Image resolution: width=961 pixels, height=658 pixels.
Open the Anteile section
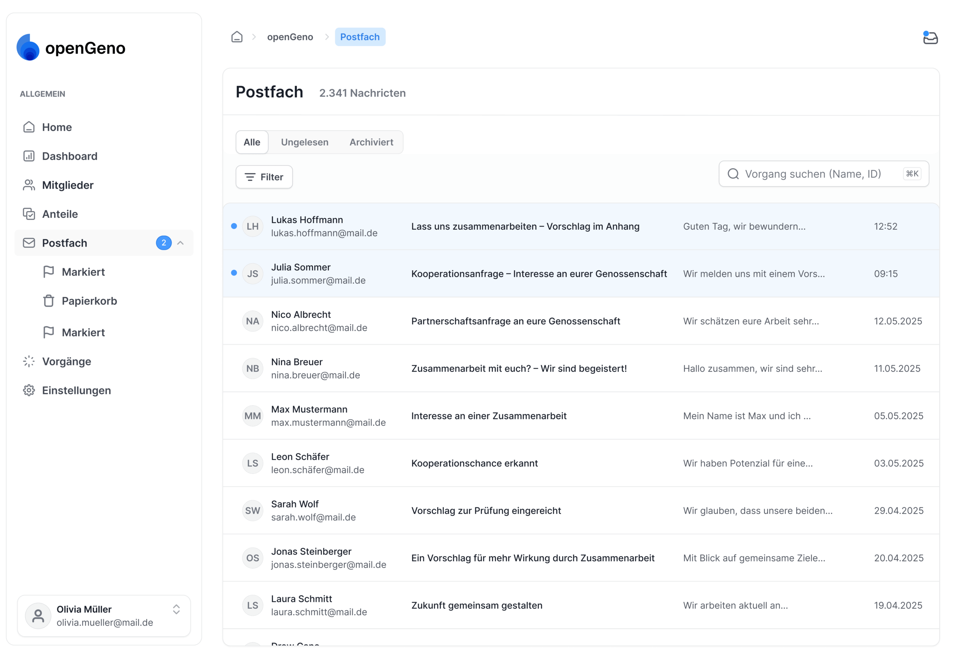pyautogui.click(x=60, y=214)
